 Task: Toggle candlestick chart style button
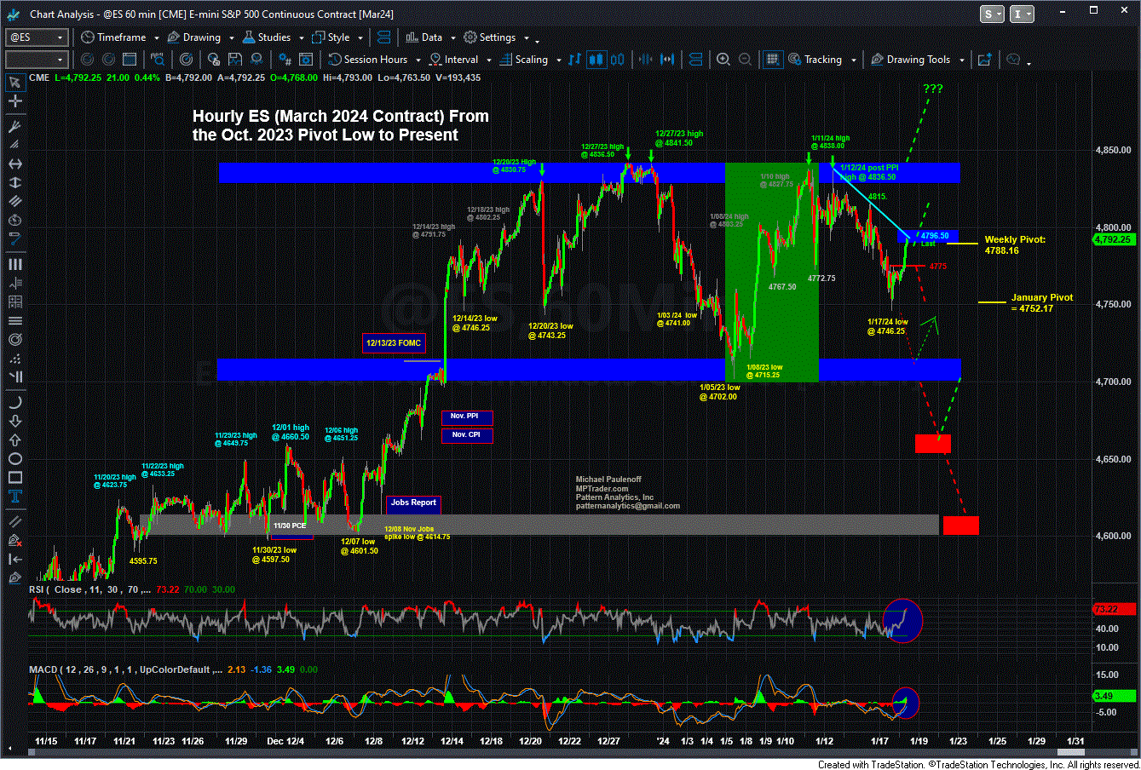click(596, 60)
